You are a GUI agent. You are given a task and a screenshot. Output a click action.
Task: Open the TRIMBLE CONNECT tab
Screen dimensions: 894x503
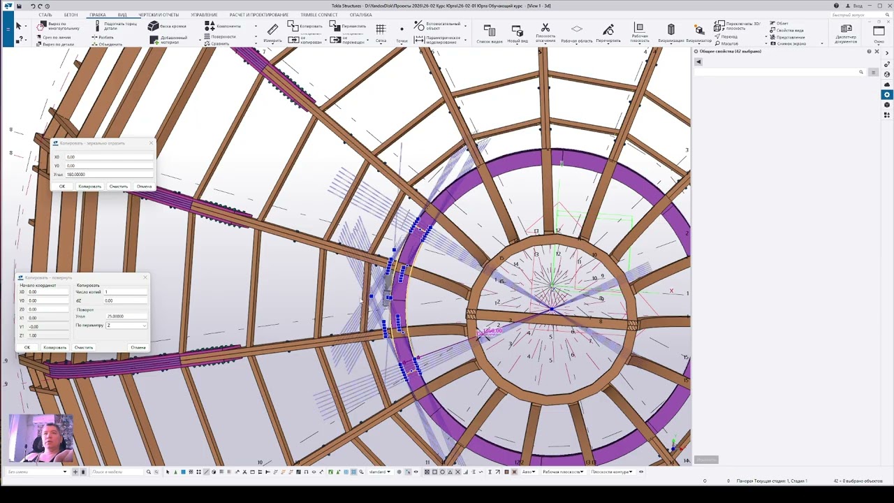[319, 15]
